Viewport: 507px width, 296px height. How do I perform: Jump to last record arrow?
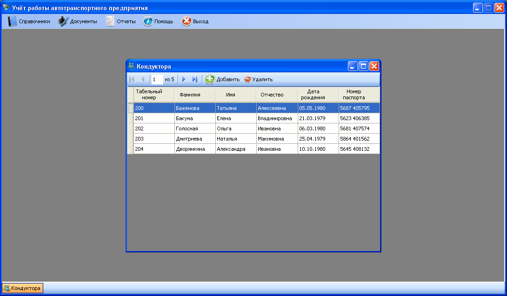point(194,79)
